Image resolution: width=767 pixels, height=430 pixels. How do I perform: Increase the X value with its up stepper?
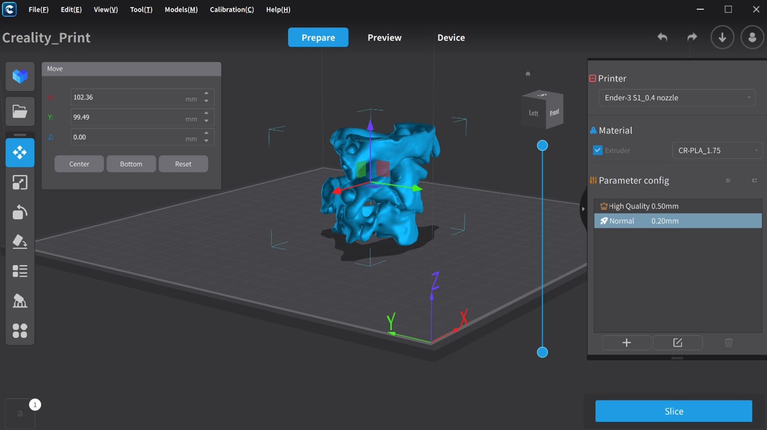[206, 94]
